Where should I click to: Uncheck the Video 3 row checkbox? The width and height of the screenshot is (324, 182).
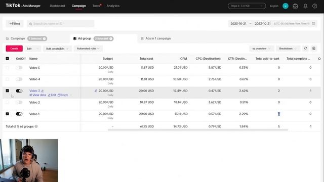[7, 90]
